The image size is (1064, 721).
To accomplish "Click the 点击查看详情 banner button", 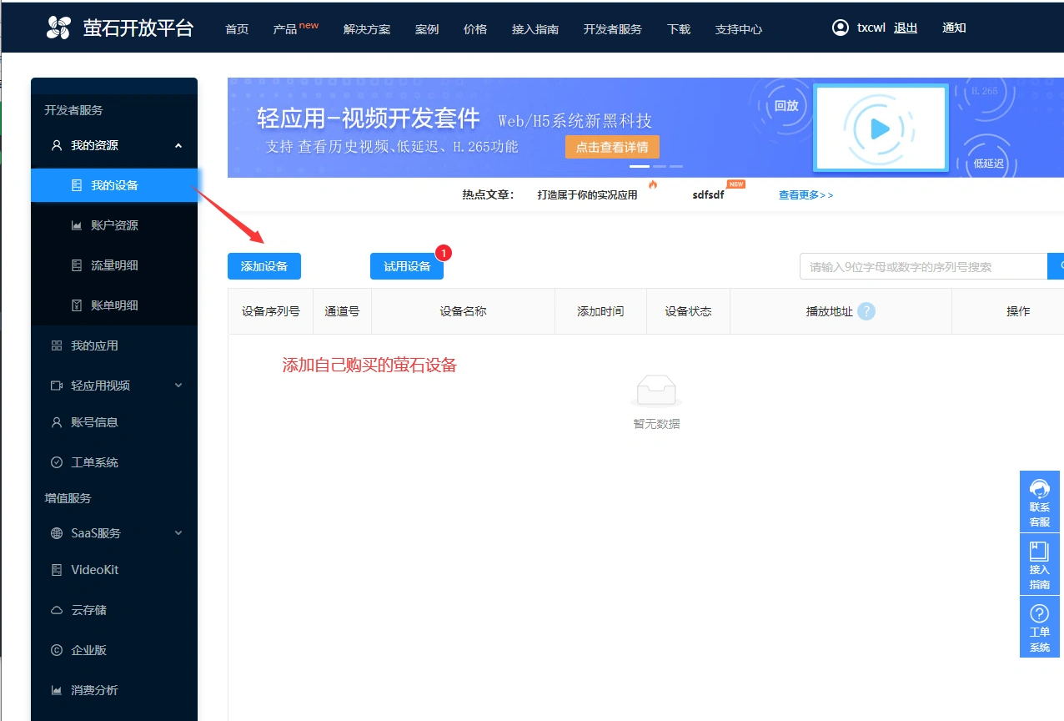I will (x=612, y=147).
